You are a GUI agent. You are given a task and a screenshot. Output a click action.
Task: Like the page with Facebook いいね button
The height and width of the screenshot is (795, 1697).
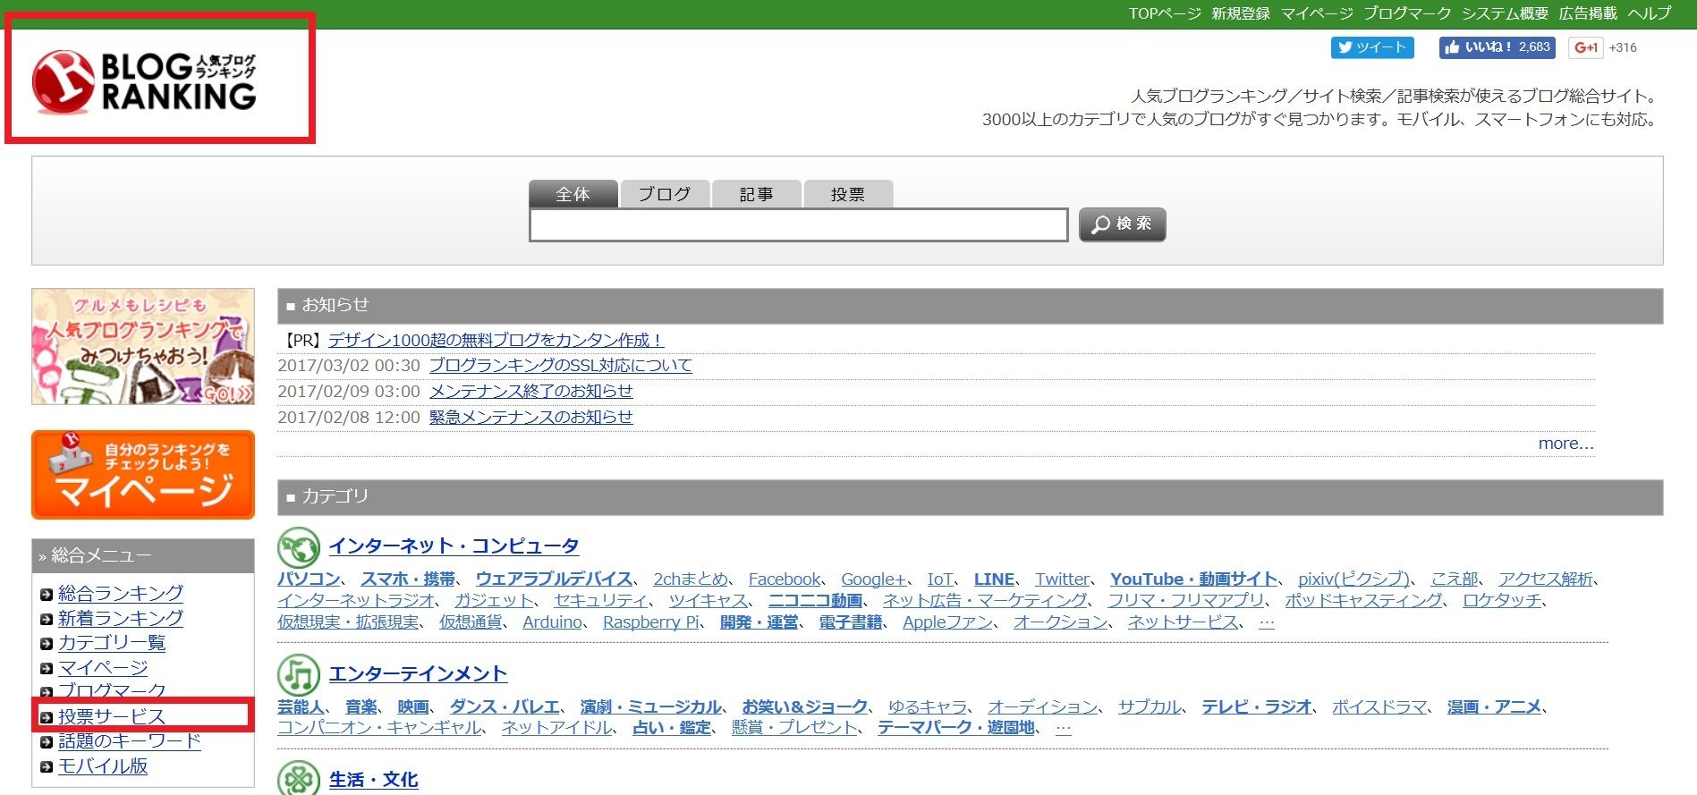(x=1497, y=47)
